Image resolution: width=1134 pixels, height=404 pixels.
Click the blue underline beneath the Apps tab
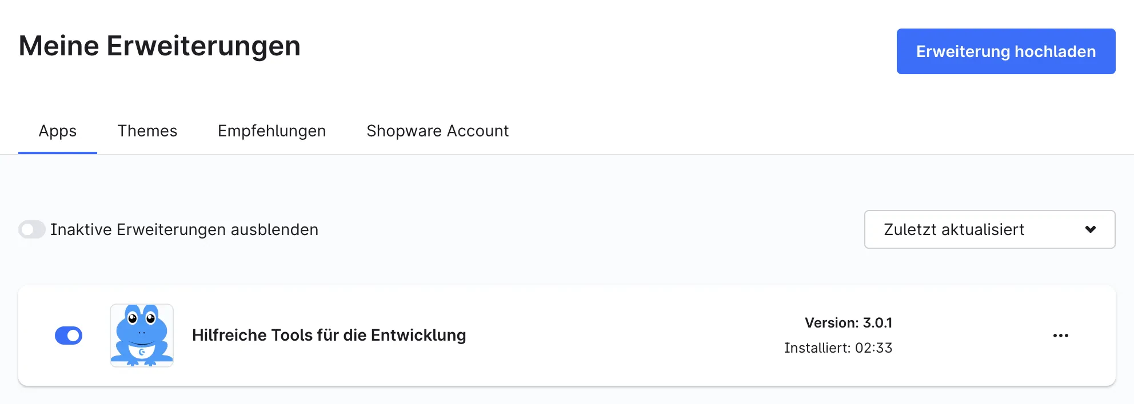(x=58, y=153)
